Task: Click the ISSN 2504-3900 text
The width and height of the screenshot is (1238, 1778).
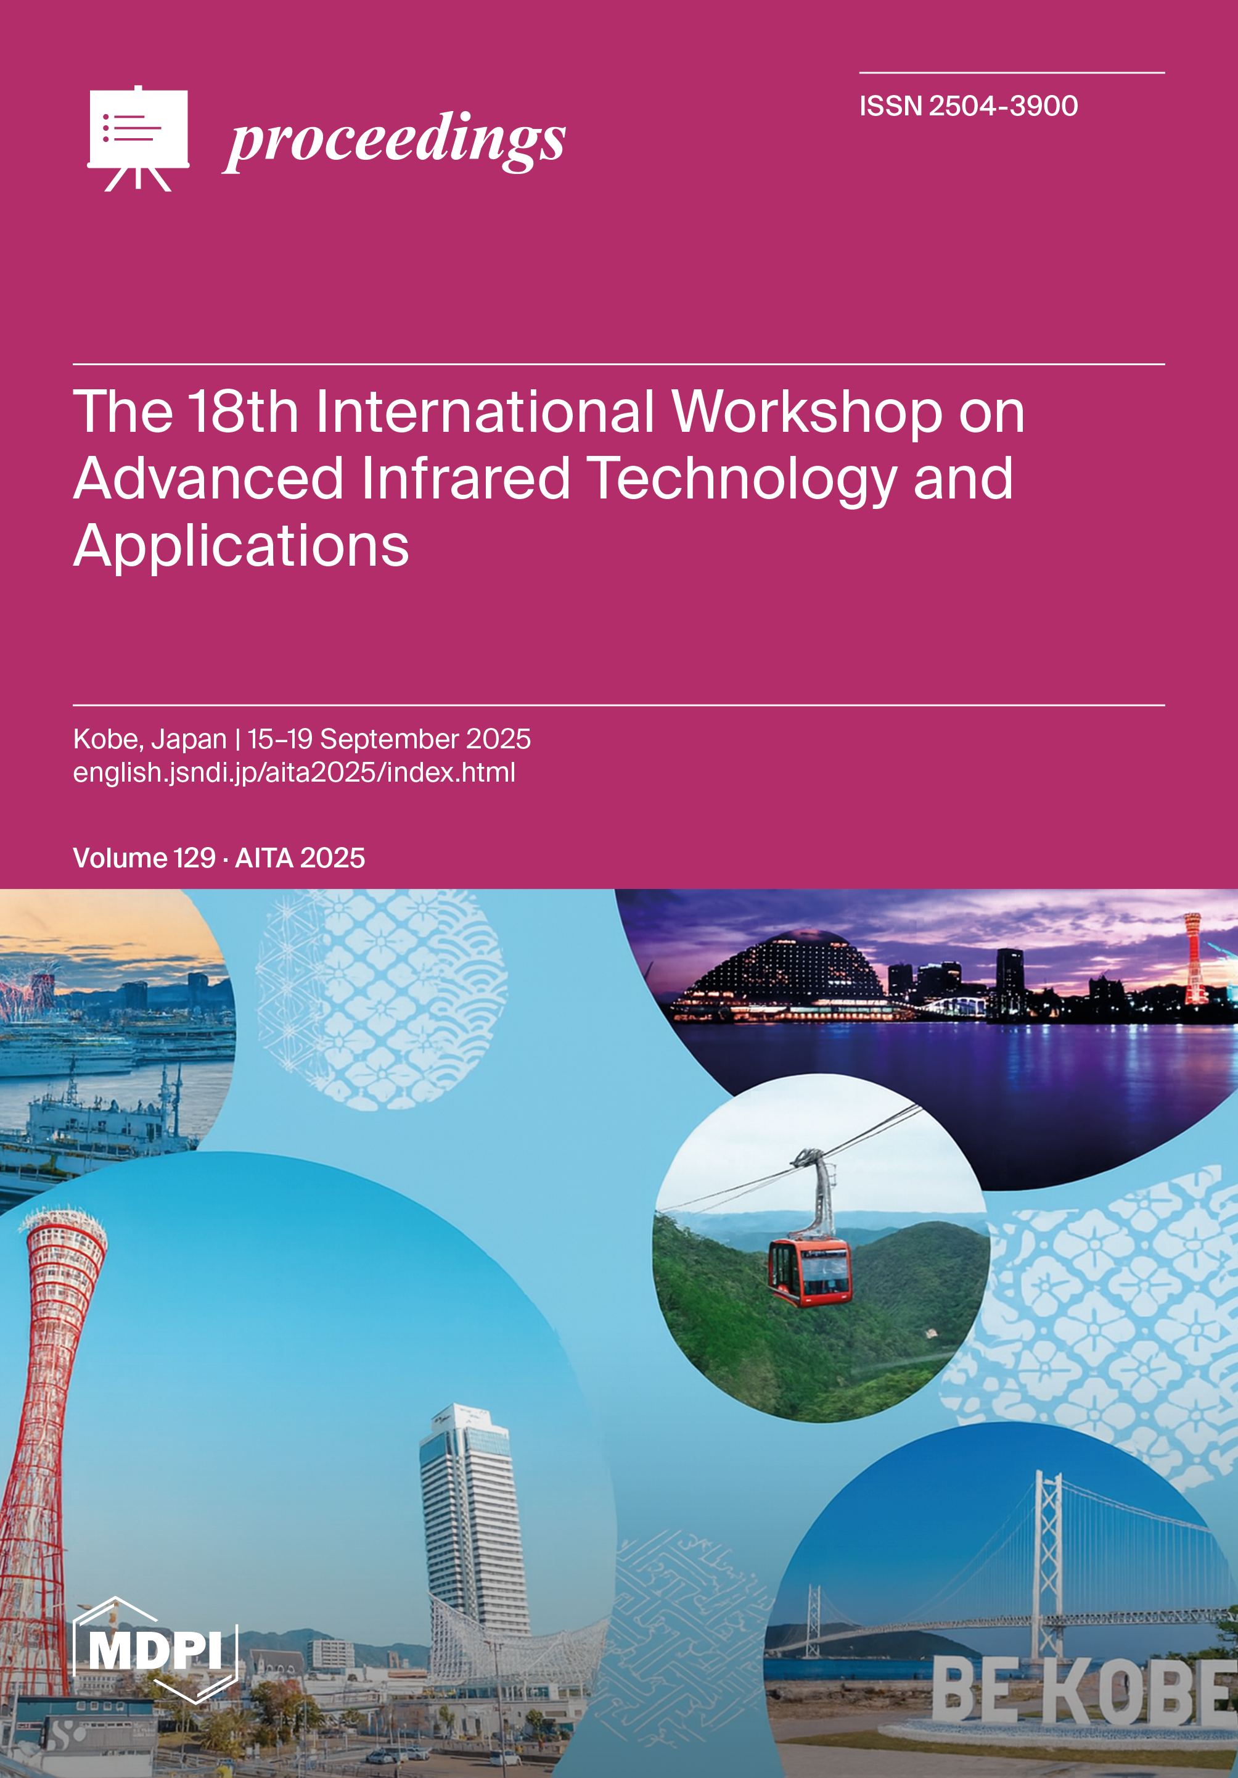Action: (968, 106)
